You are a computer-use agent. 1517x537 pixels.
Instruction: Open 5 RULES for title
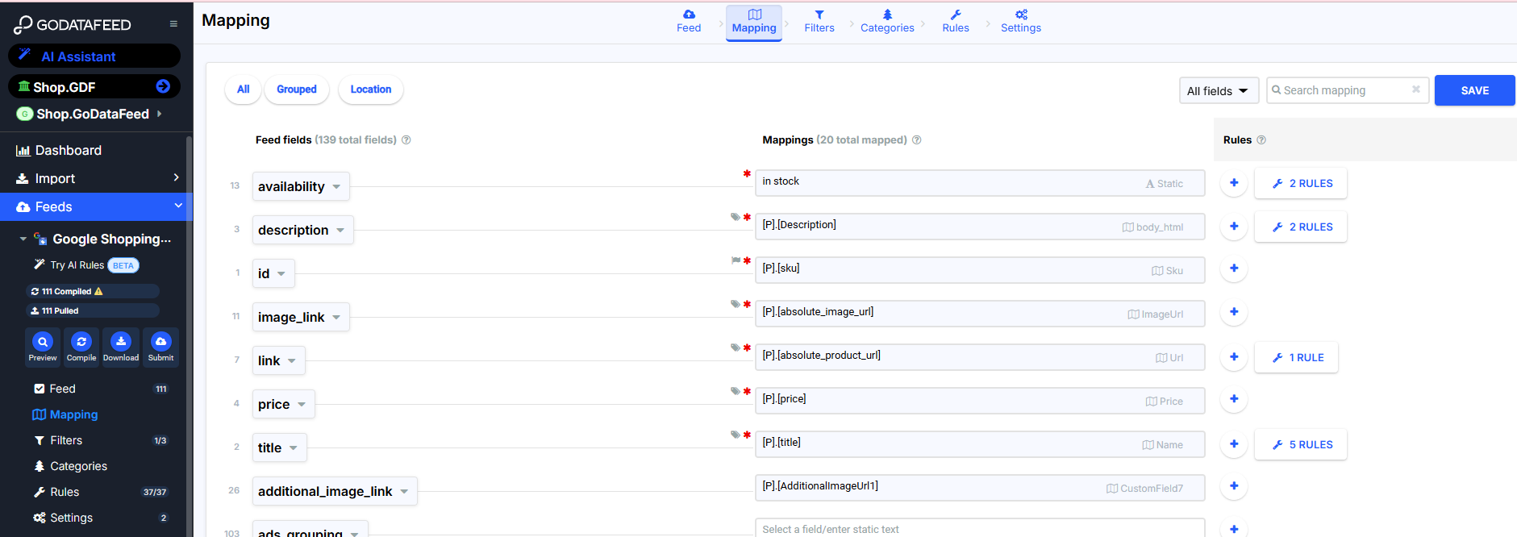[x=1301, y=444]
